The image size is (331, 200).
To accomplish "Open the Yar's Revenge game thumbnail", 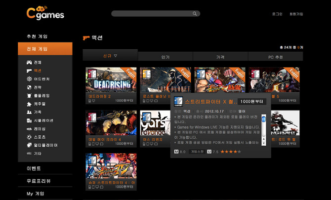I will click(155, 122).
